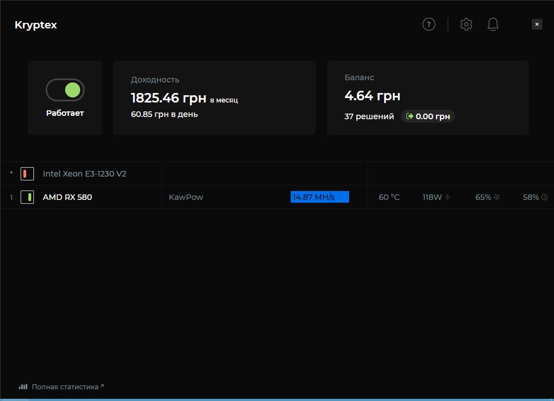The height and width of the screenshot is (401, 554).
Task: Turn off the mining Работает switch
Action: tap(65, 90)
